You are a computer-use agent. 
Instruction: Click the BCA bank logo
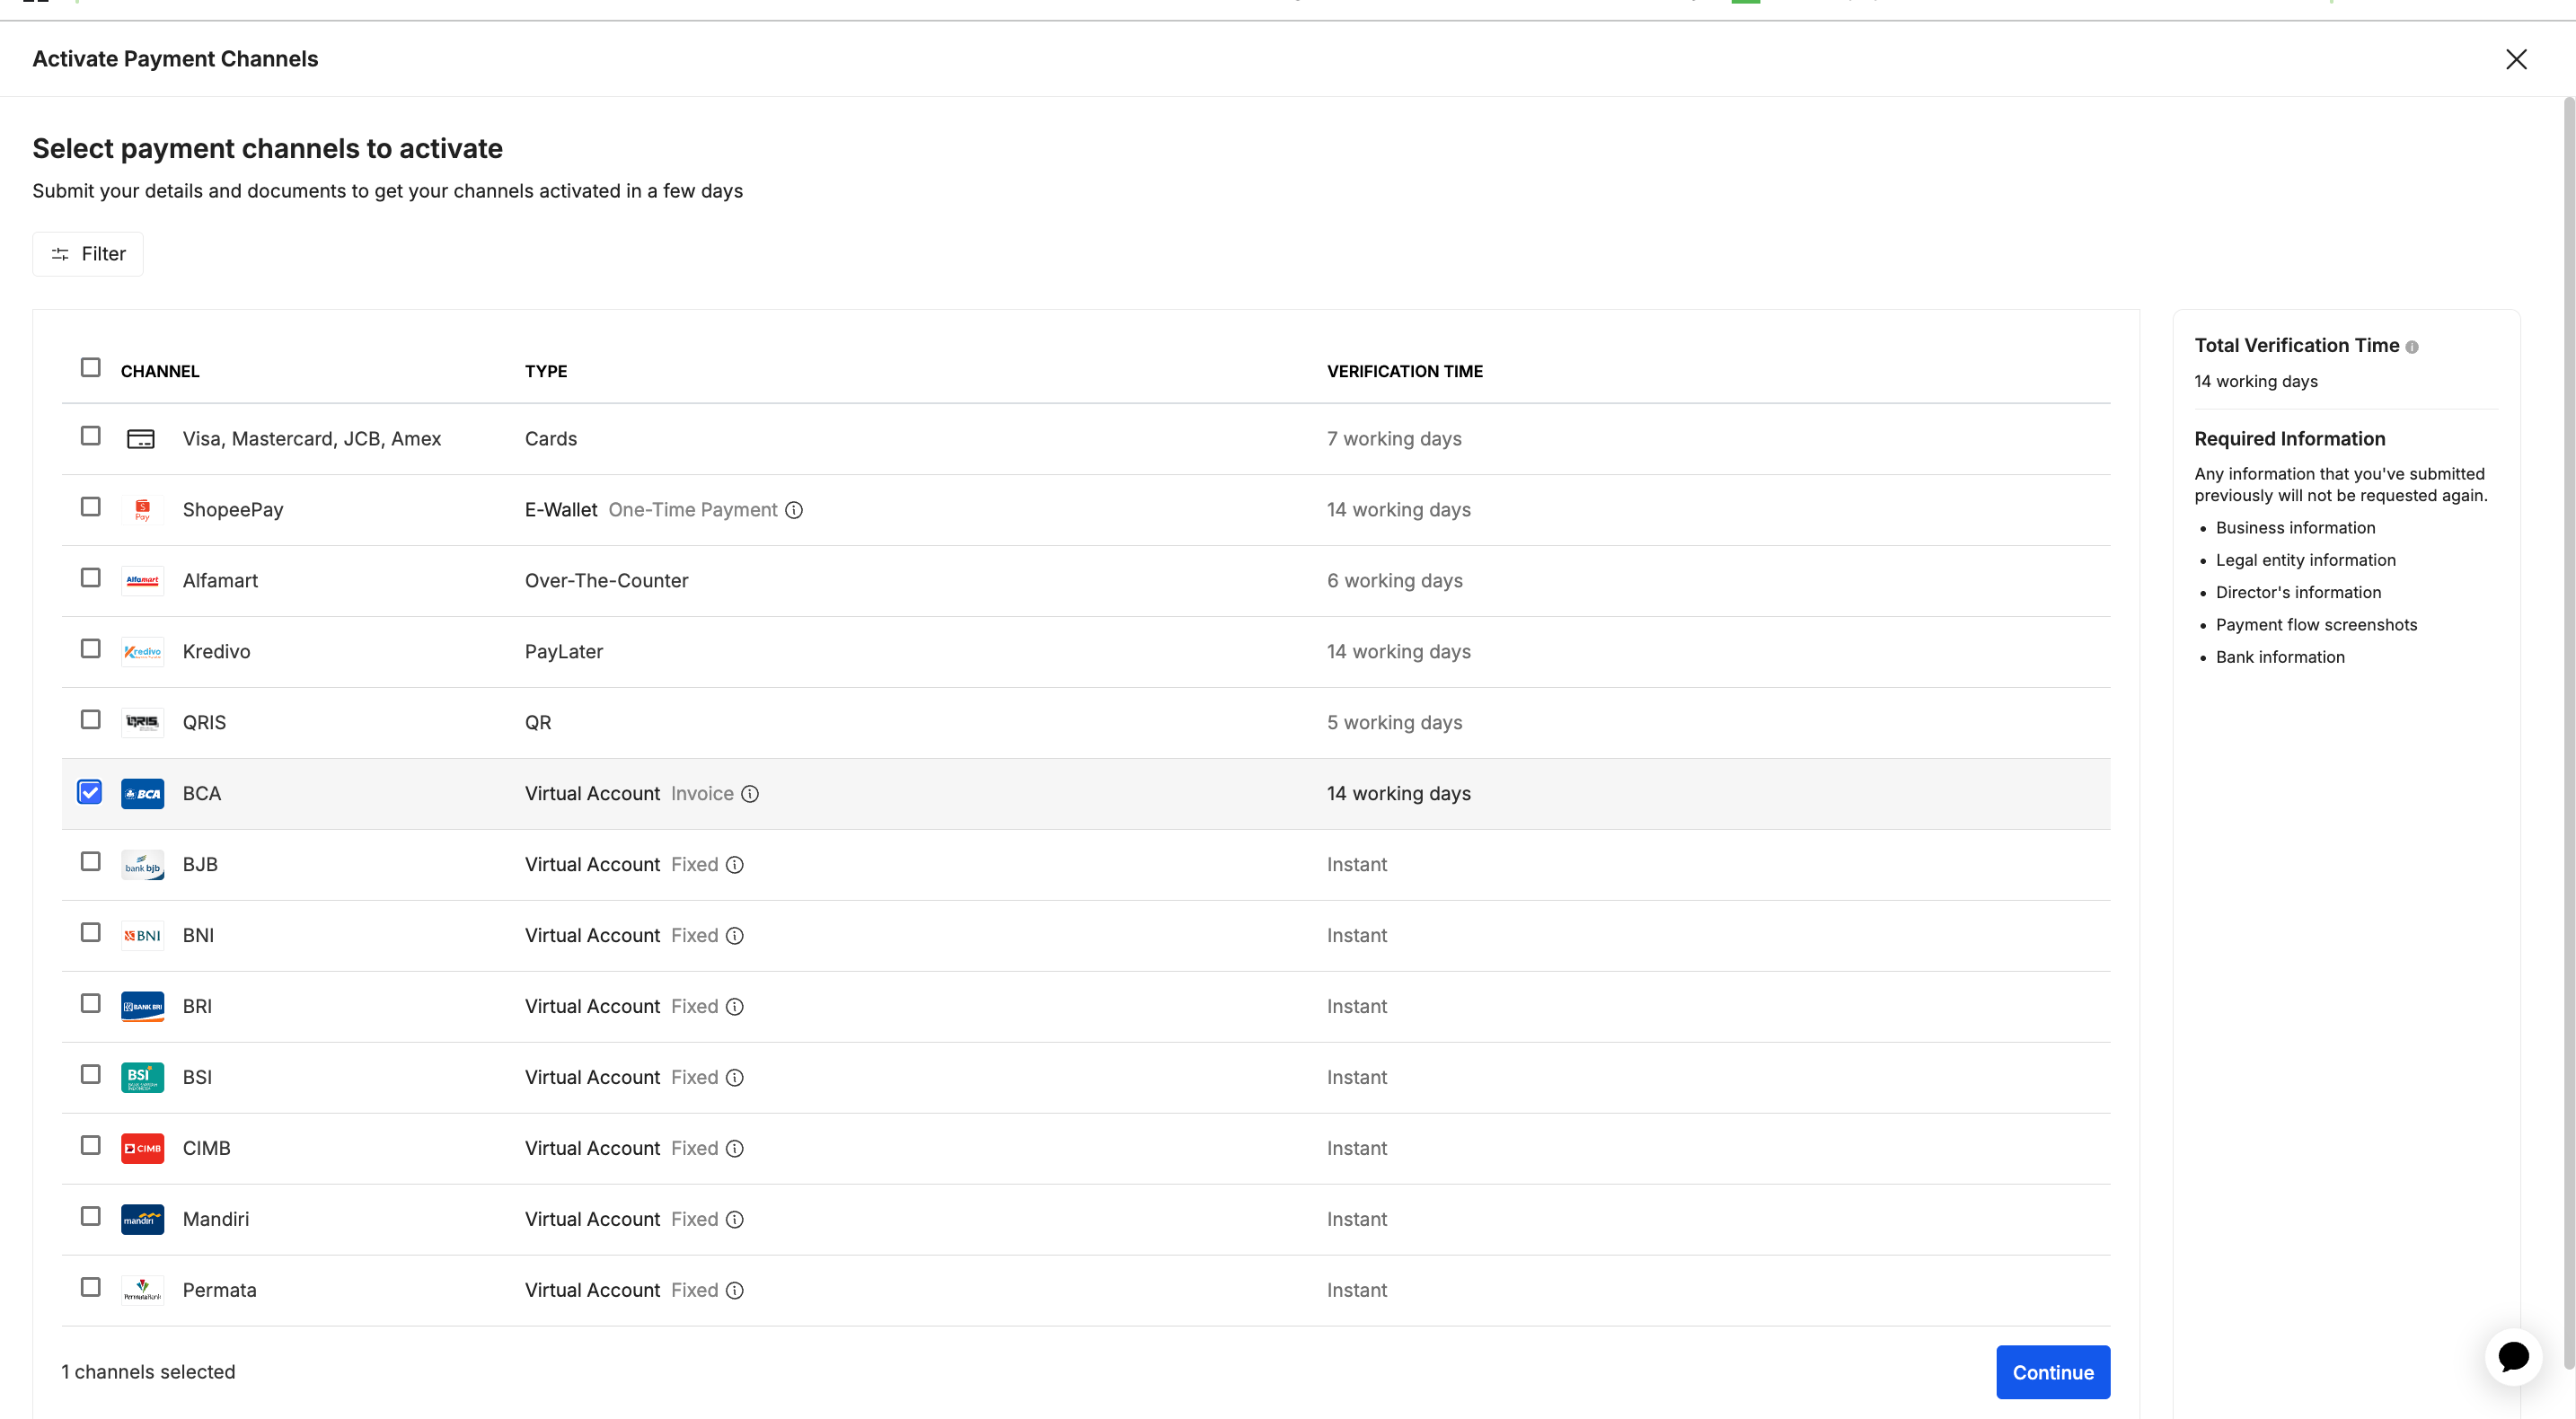(142, 793)
